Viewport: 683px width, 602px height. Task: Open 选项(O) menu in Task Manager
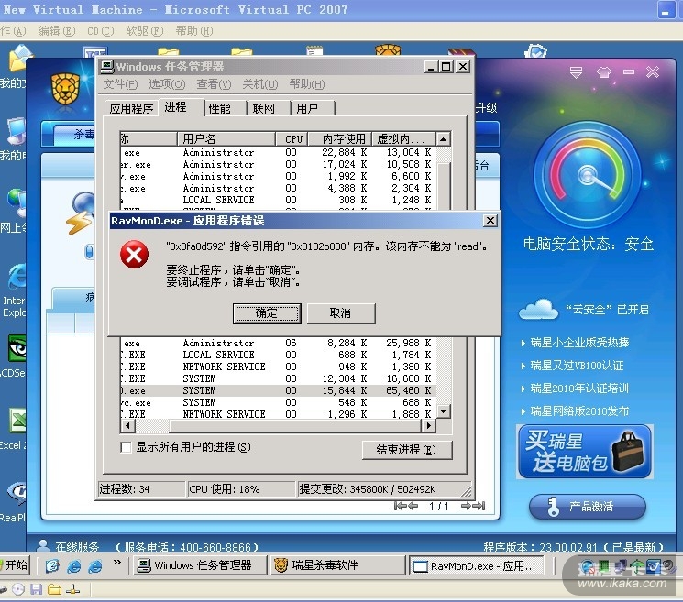coord(167,84)
